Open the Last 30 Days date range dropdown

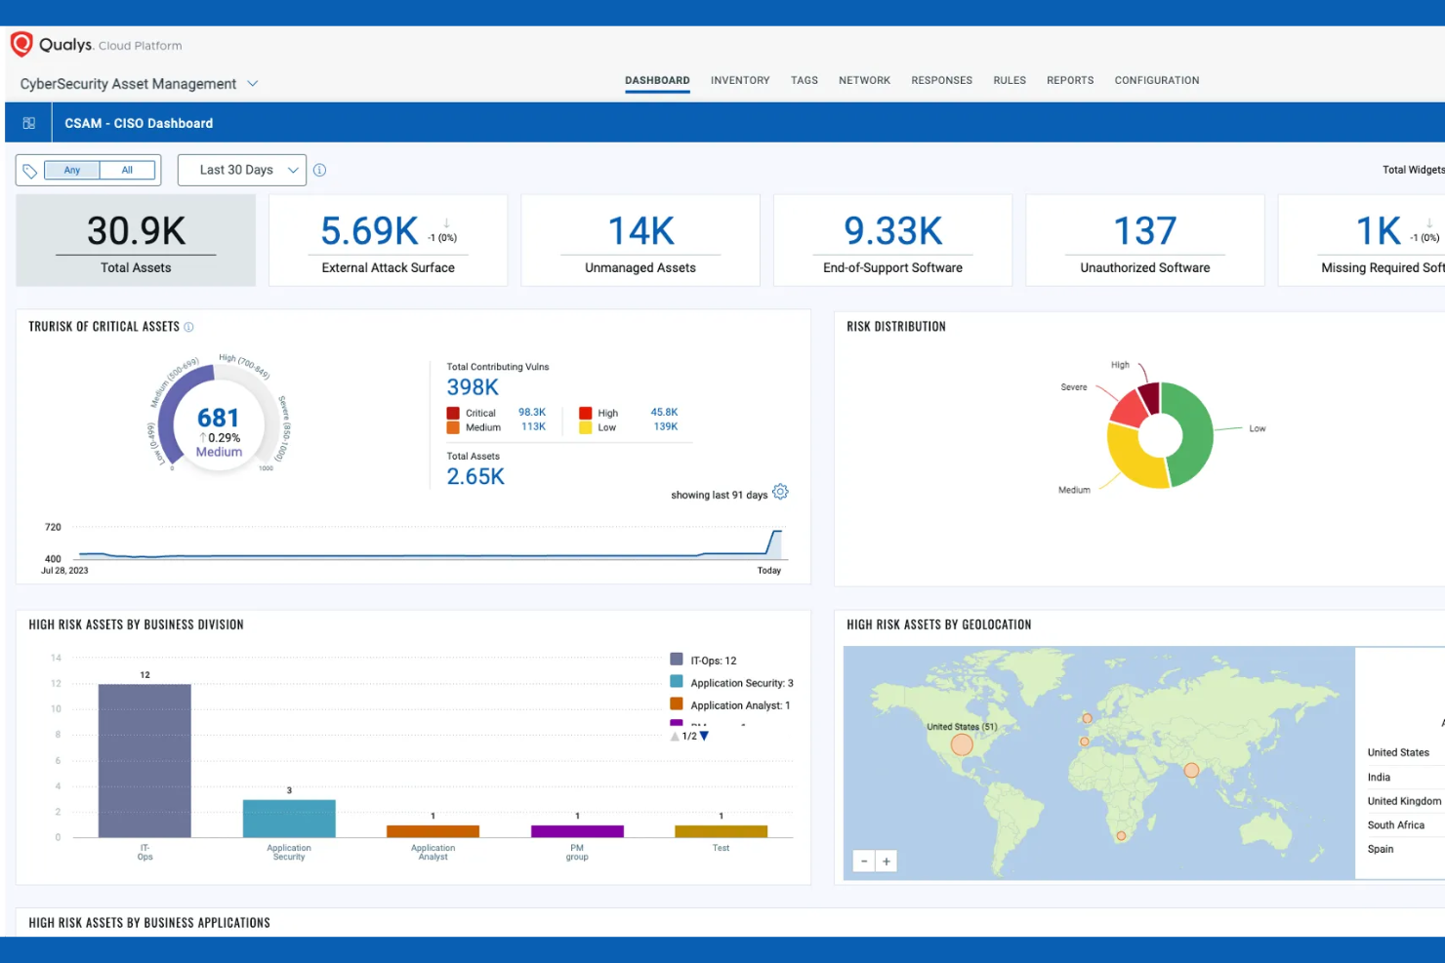(241, 170)
